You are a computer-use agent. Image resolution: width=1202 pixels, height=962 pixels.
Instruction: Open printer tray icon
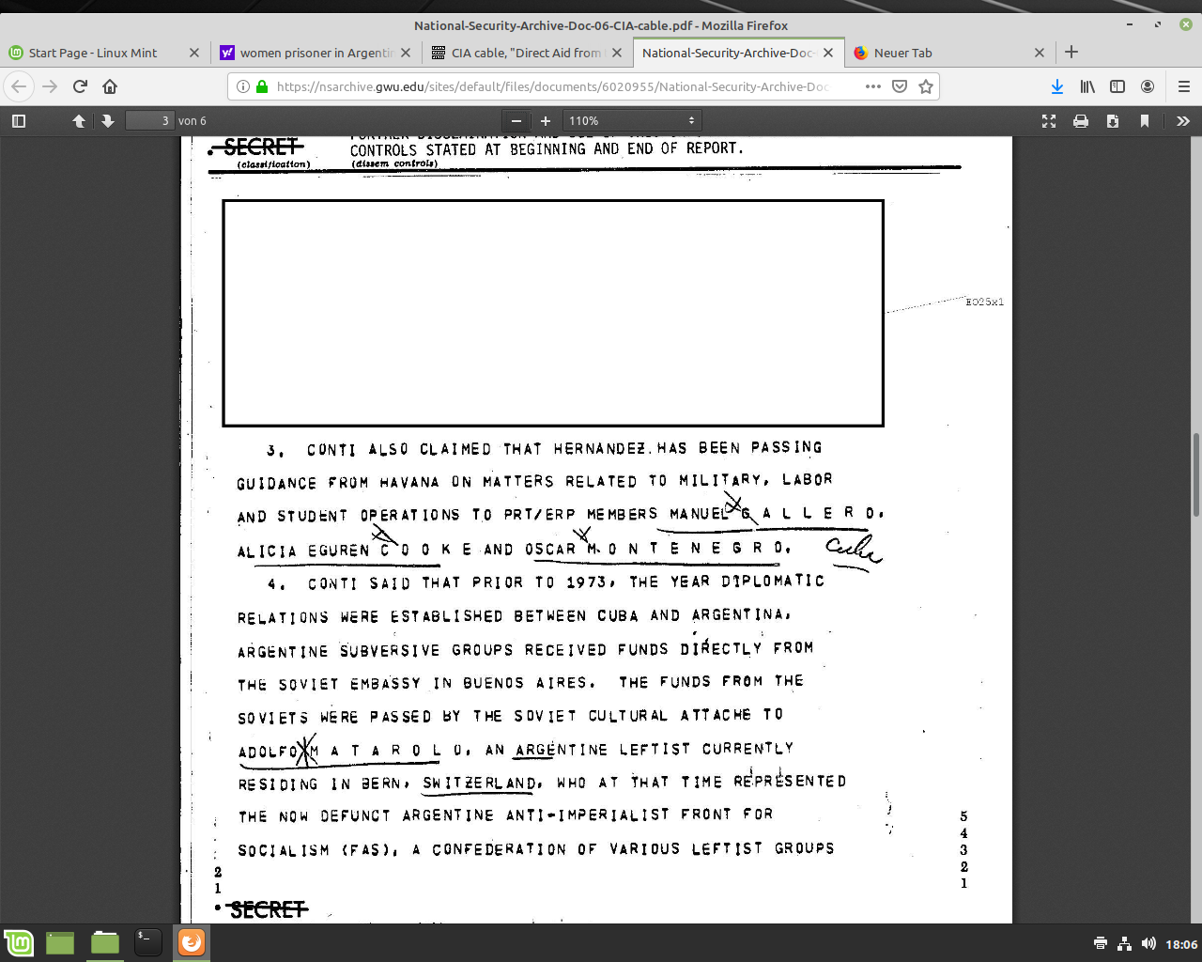pos(1101,943)
